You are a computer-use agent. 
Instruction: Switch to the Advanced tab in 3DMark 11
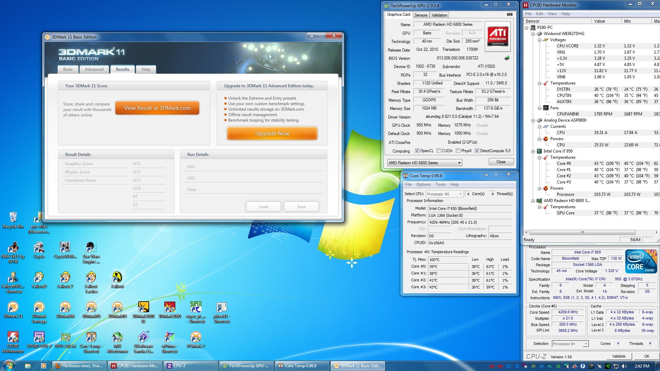point(94,69)
